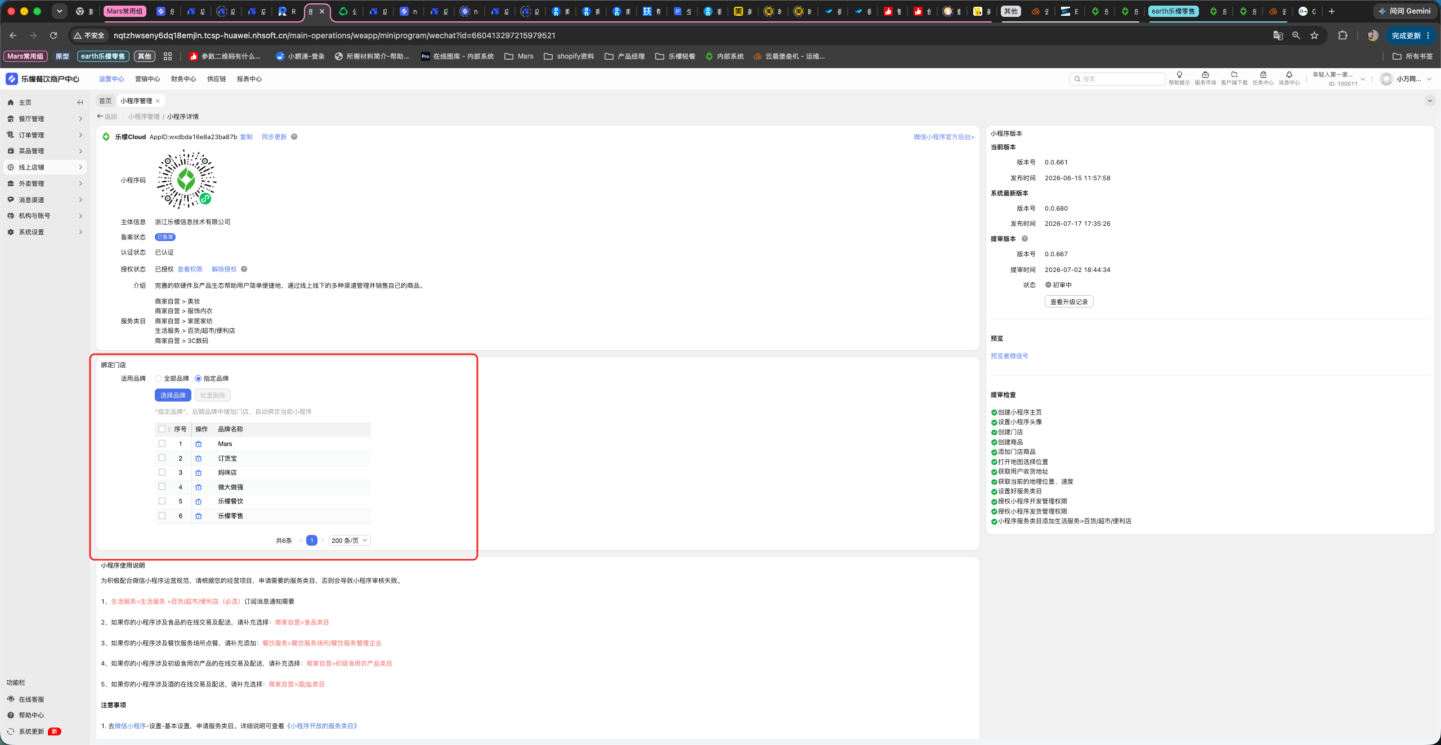The image size is (1441, 745).
Task: Switch to the 首页 page tab
Action: 105,101
